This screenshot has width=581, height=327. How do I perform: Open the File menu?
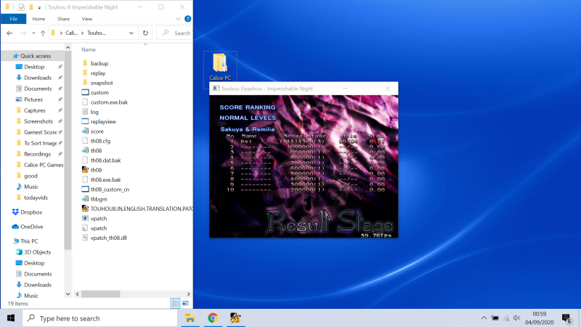coord(14,19)
